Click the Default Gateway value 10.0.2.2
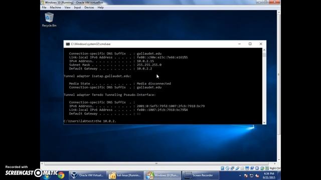Screen dimensions: 321x180 pyautogui.click(x=144, y=68)
